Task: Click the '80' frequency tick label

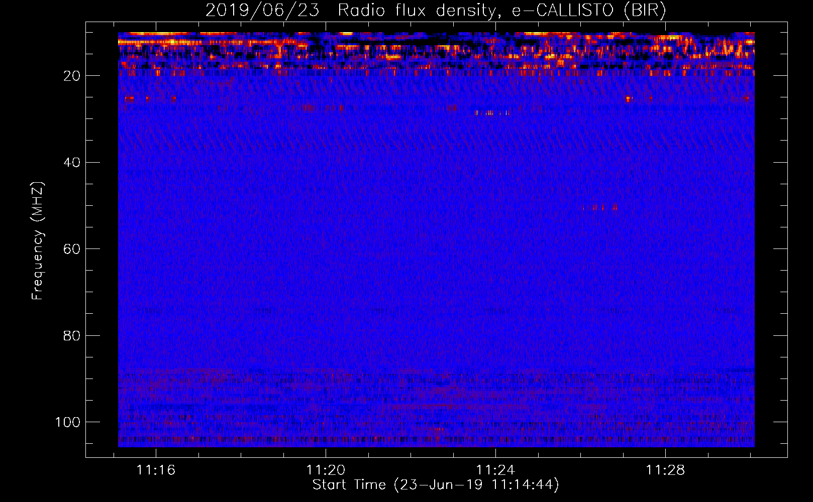Action: [72, 335]
